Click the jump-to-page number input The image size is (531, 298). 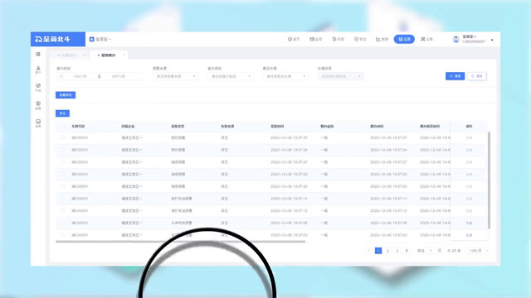431,251
